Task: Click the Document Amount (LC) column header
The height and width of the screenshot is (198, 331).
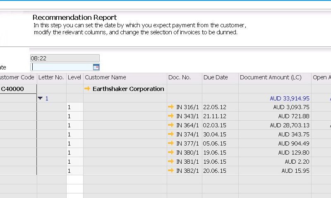Action: coord(275,77)
